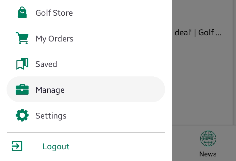Choose the Manage text label

coord(50,90)
